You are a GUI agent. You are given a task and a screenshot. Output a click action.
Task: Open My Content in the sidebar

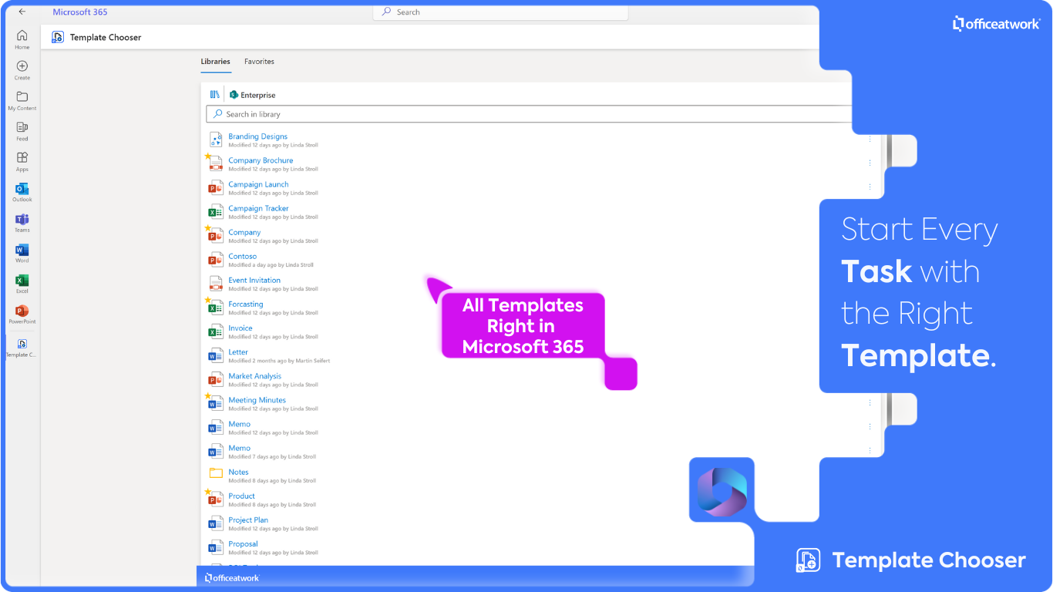coord(22,101)
